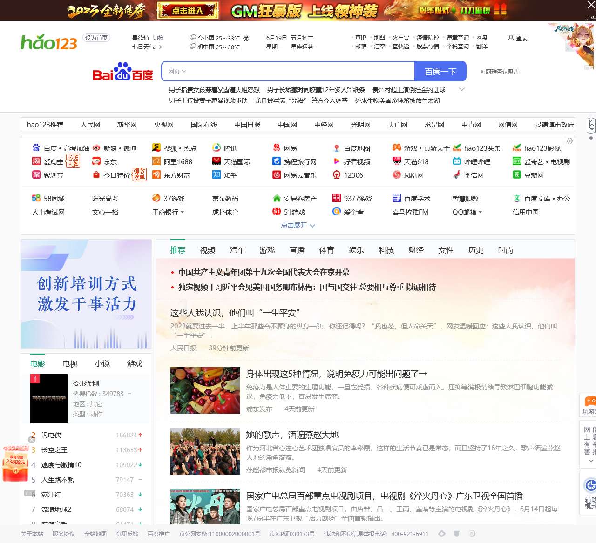The width and height of the screenshot is (596, 543).
Task: Close the top banner advertisement
Action: click(x=591, y=5)
